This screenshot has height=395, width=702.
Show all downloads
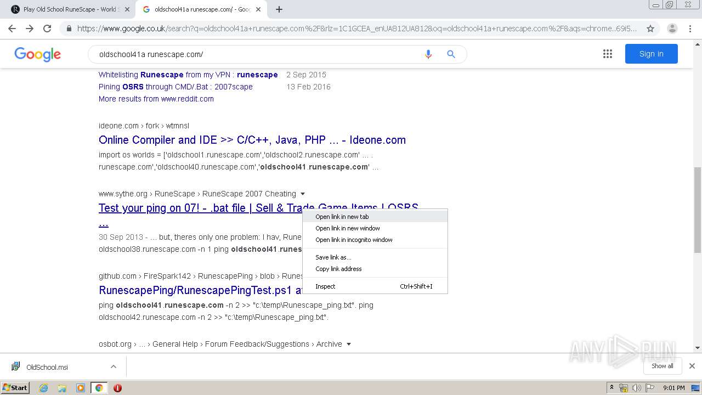point(663,366)
